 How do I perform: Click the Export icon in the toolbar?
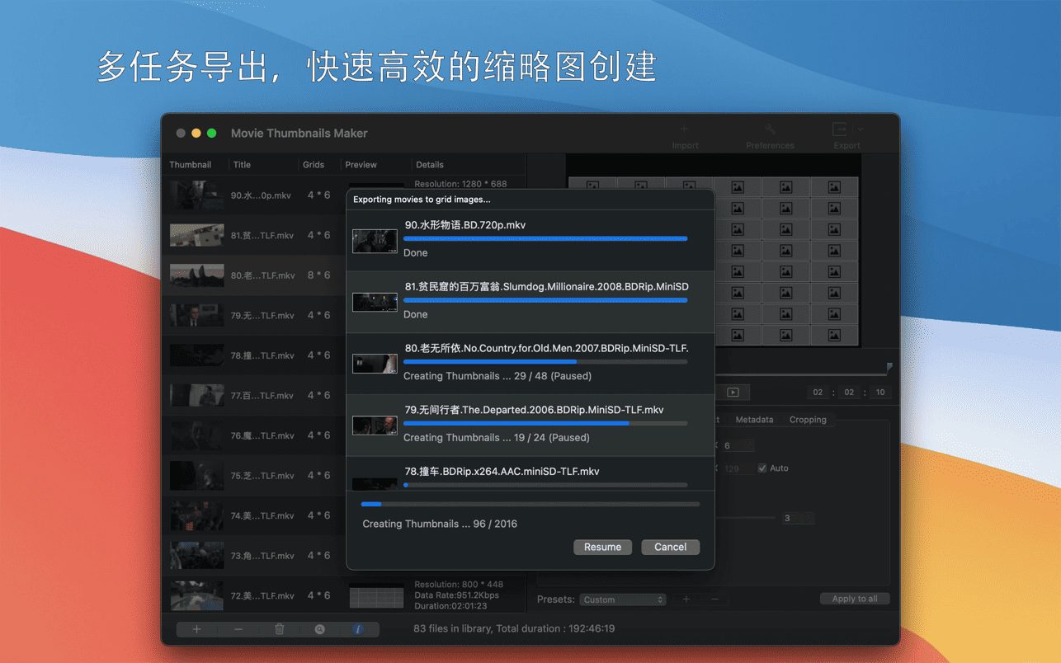tap(840, 129)
